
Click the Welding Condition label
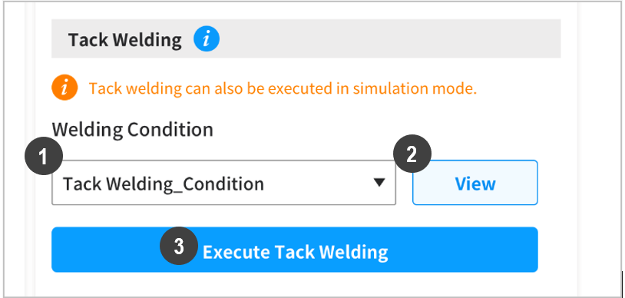pyautogui.click(x=132, y=130)
